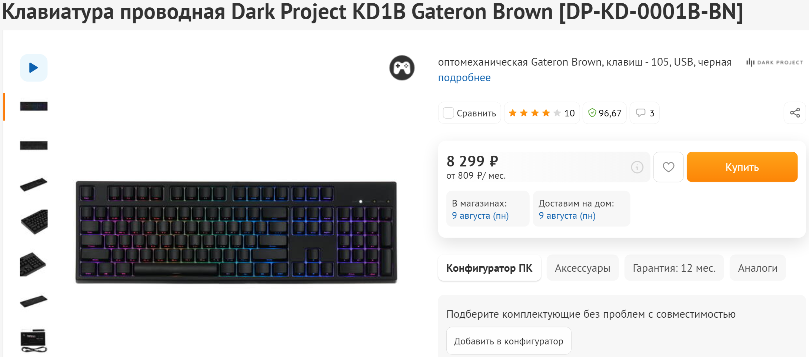Open price info circle icon

pyautogui.click(x=637, y=167)
